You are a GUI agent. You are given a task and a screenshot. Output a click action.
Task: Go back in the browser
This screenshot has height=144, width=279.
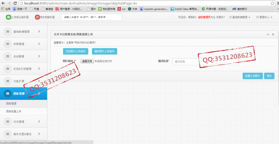[x=3, y=3]
